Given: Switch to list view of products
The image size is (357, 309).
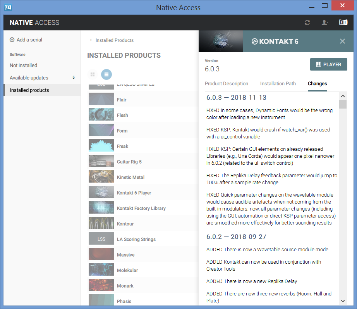Looking at the screenshot, I should (106, 74).
